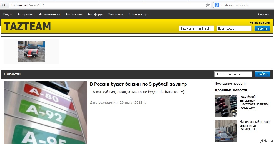274x144 pixels.
Task: Click the Регистрация link
Action: tap(260, 22)
